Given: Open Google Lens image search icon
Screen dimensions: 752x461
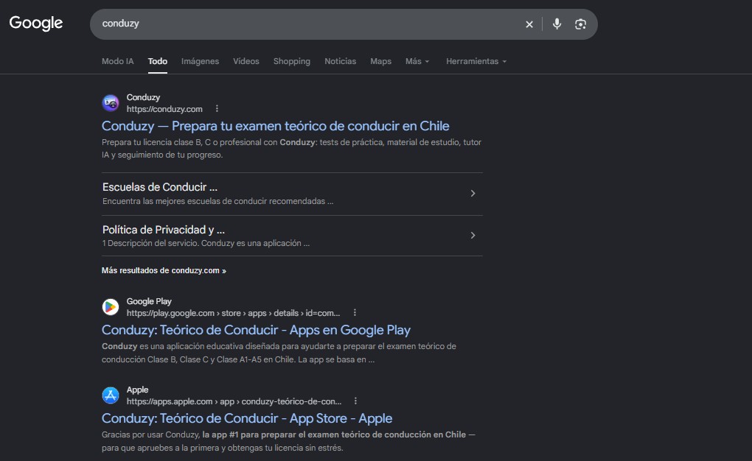Looking at the screenshot, I should pos(580,24).
